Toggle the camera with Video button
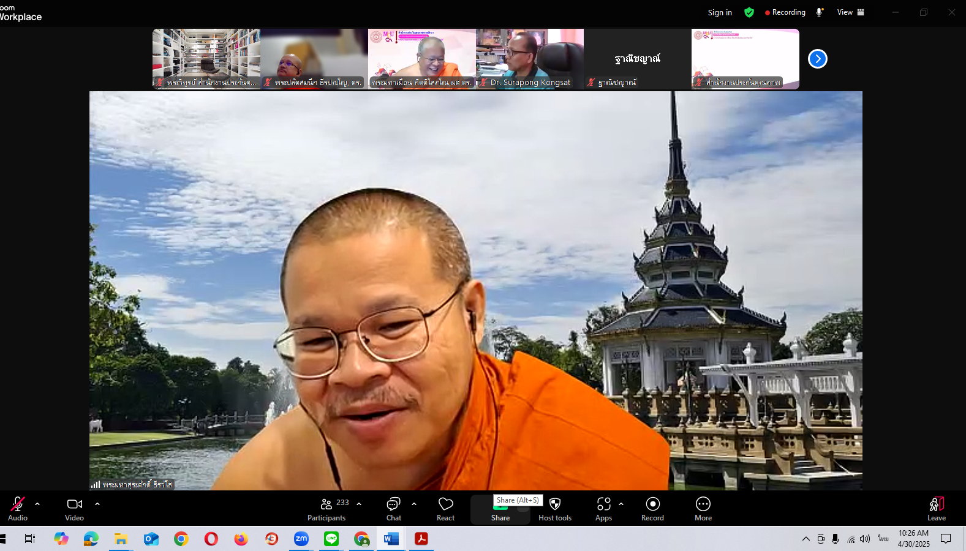This screenshot has width=966, height=551. (x=75, y=509)
